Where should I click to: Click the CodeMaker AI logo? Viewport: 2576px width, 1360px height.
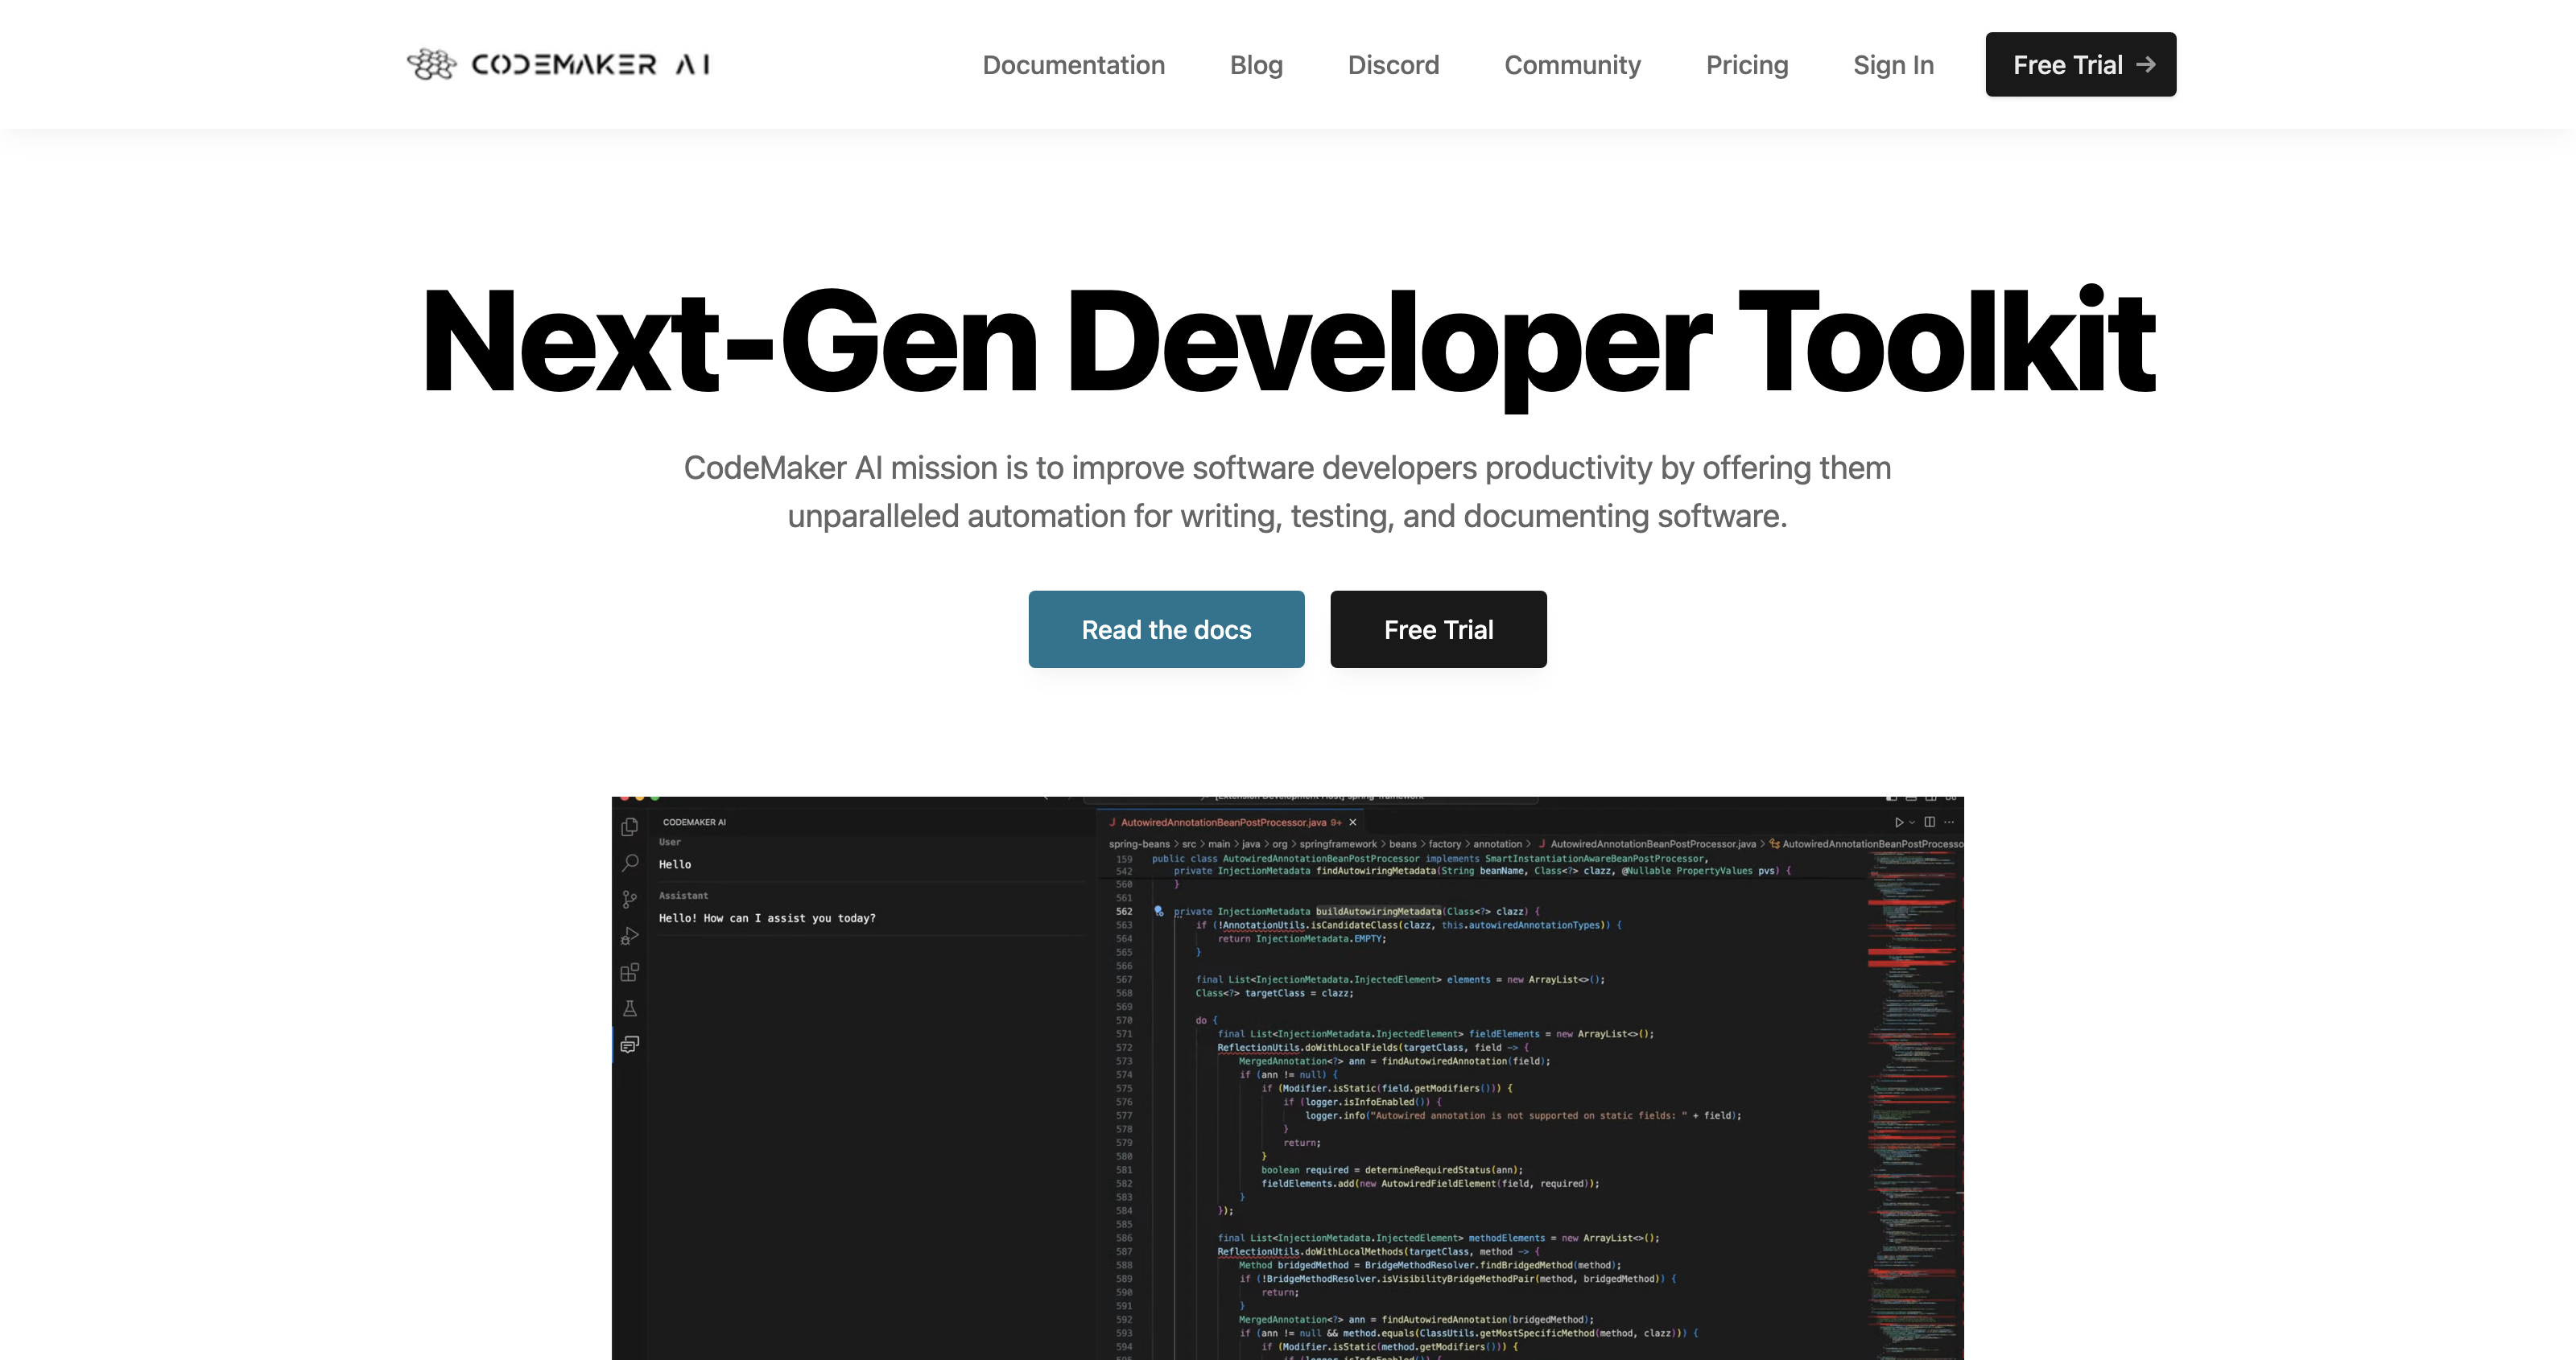point(558,64)
